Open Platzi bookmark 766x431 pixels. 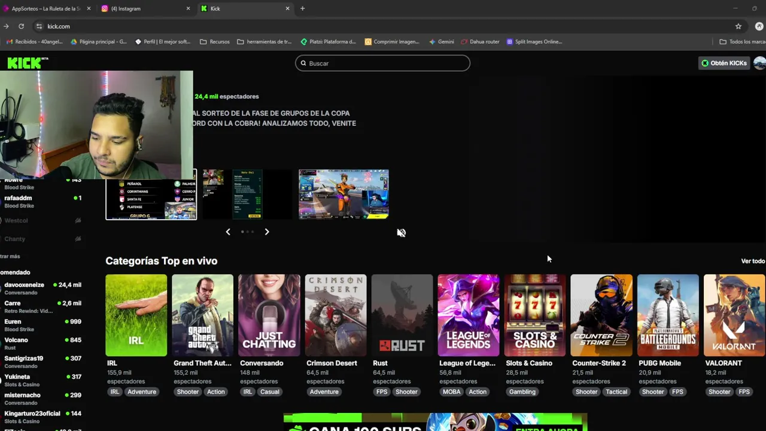(328, 42)
